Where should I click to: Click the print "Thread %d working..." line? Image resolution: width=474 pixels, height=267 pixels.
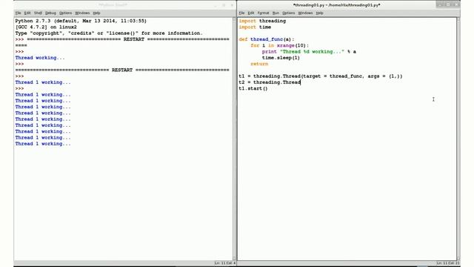point(309,52)
